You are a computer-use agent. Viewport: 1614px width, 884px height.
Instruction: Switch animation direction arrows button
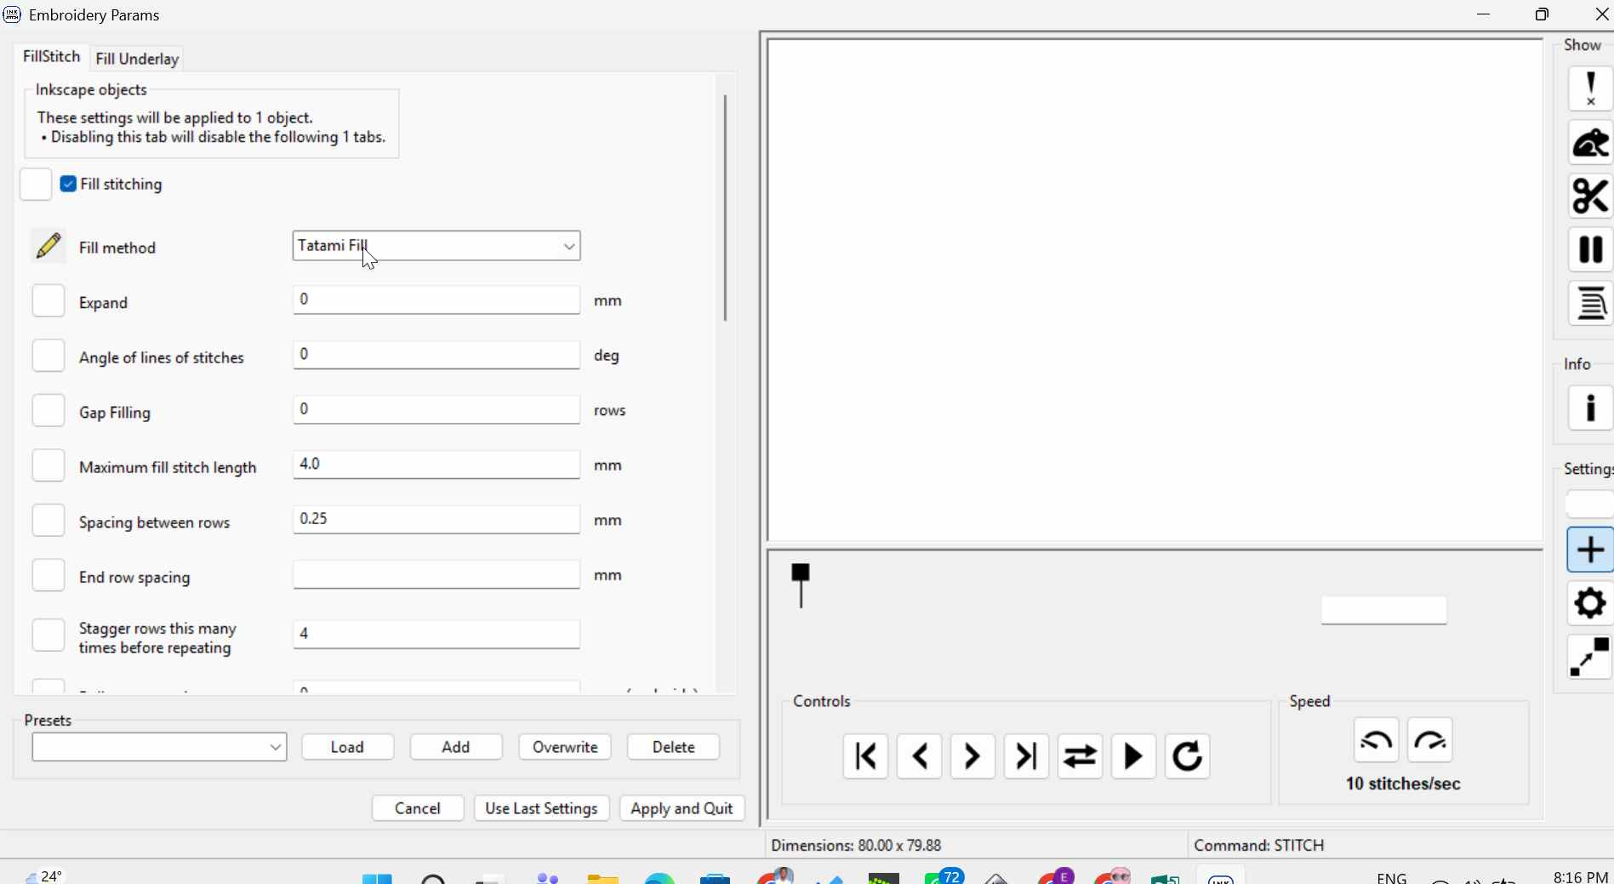[1081, 756]
